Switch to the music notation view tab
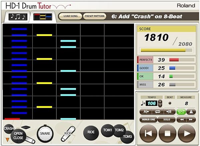Image resolution: width=200 pixels, height=146 pixels. pos(18,17)
